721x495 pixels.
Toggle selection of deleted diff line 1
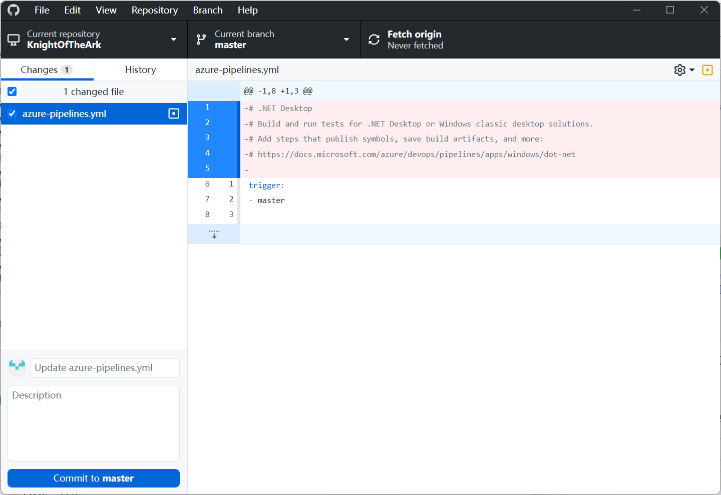[207, 107]
